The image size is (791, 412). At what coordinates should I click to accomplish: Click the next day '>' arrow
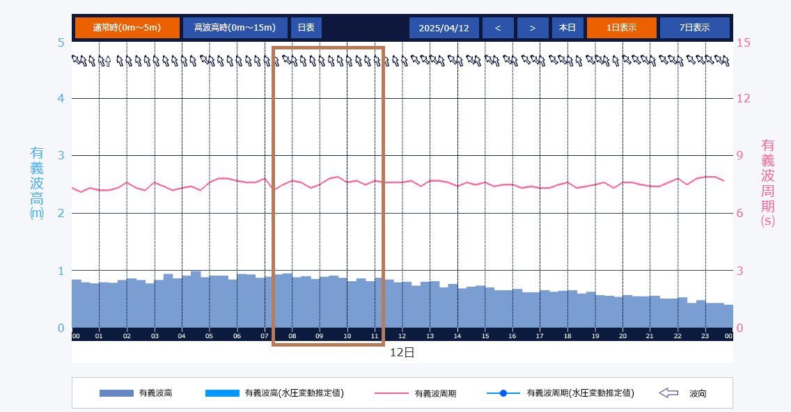(532, 28)
